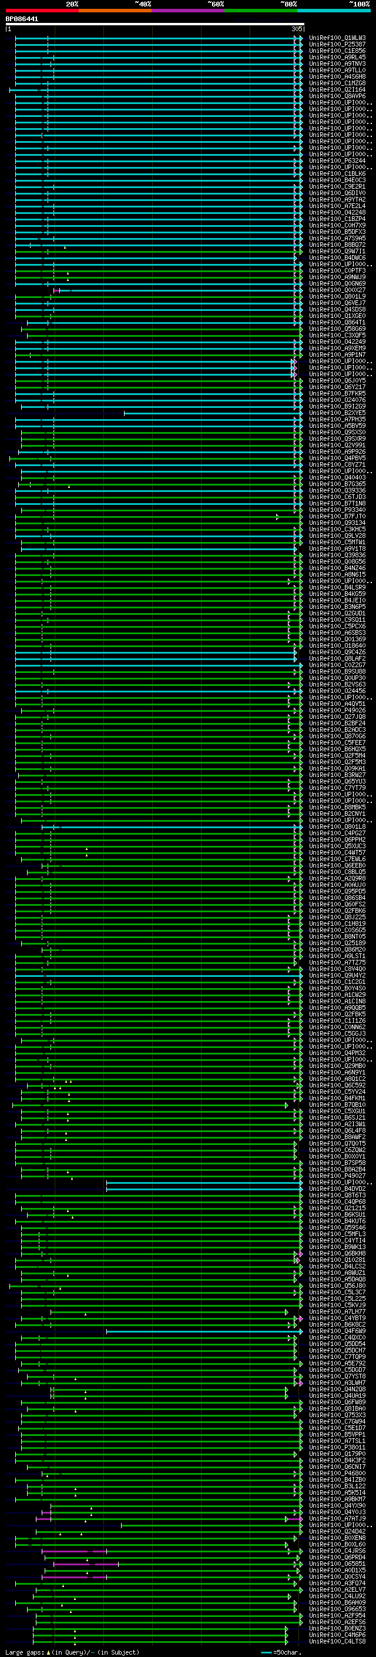
Task: Open hit UniRef100_Q8AVP6
Action: pyautogui.click(x=337, y=96)
